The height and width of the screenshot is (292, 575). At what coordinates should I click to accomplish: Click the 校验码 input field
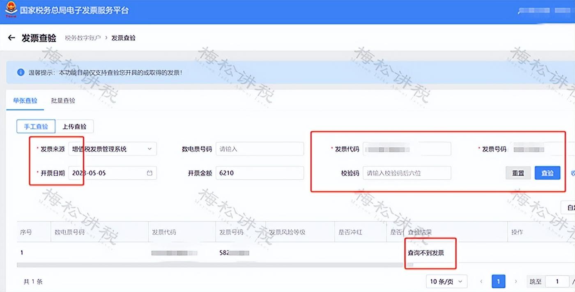coord(407,173)
